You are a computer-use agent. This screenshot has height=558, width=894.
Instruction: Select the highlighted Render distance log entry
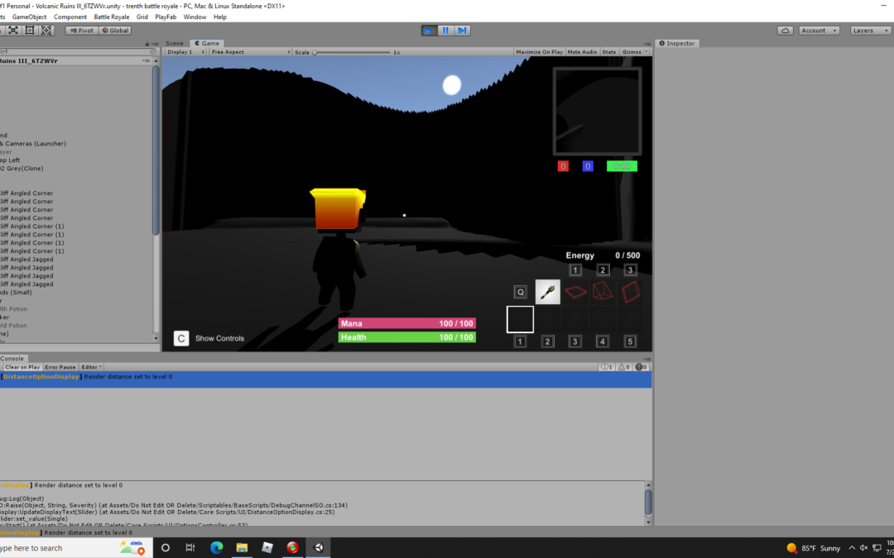(325, 379)
